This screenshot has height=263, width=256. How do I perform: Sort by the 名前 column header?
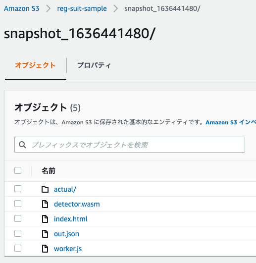[x=49, y=171]
